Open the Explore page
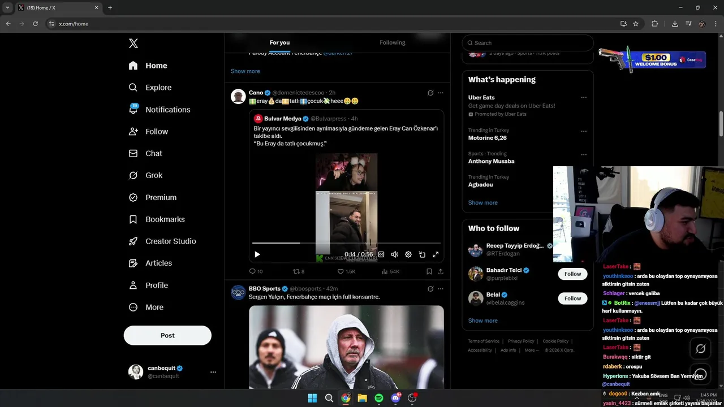724x407 pixels. coord(150,88)
